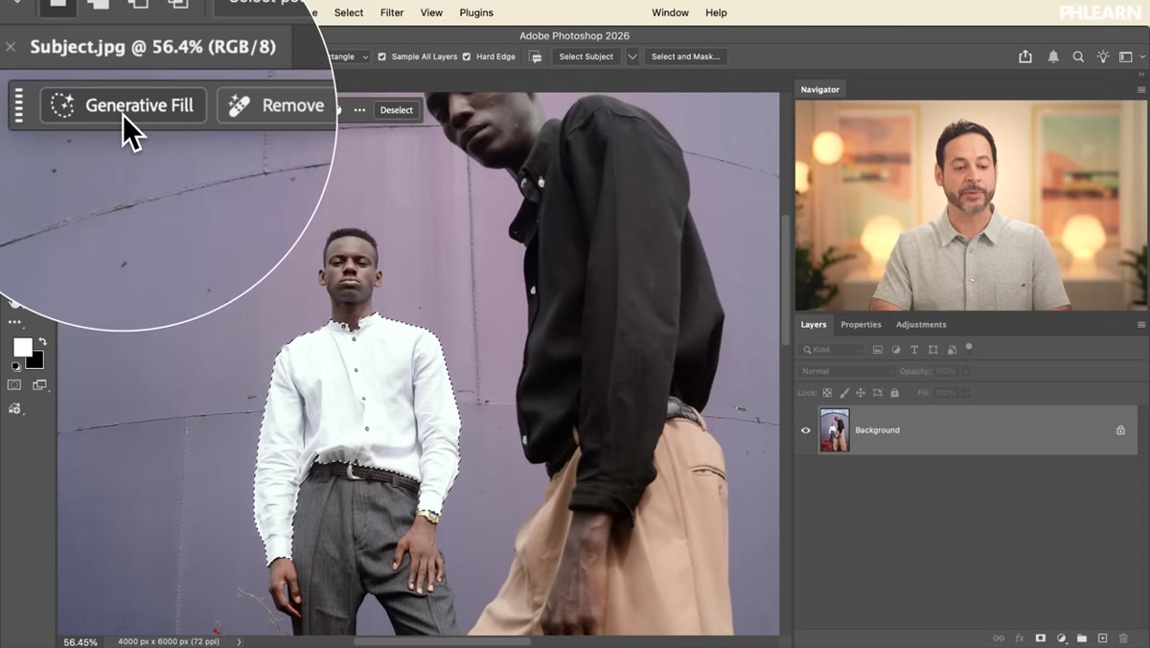Open the Window menu
This screenshot has width=1150, height=648.
click(670, 12)
